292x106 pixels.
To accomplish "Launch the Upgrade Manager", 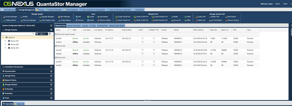I will pos(46,17).
